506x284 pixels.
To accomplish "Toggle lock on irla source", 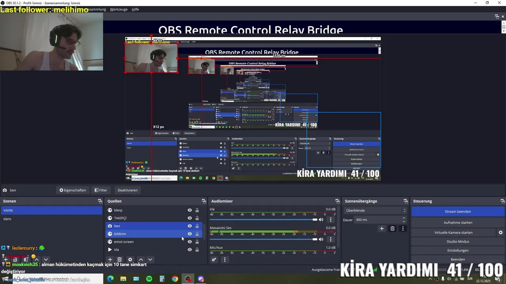I will click(197, 250).
